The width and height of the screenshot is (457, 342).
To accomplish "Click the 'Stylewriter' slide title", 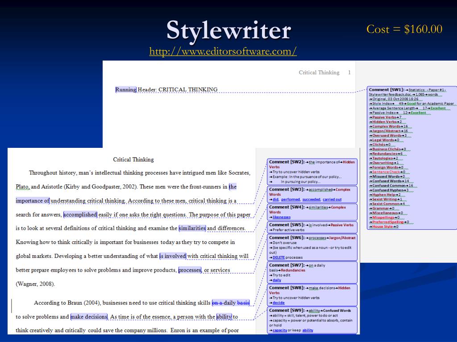I will [228, 30].
